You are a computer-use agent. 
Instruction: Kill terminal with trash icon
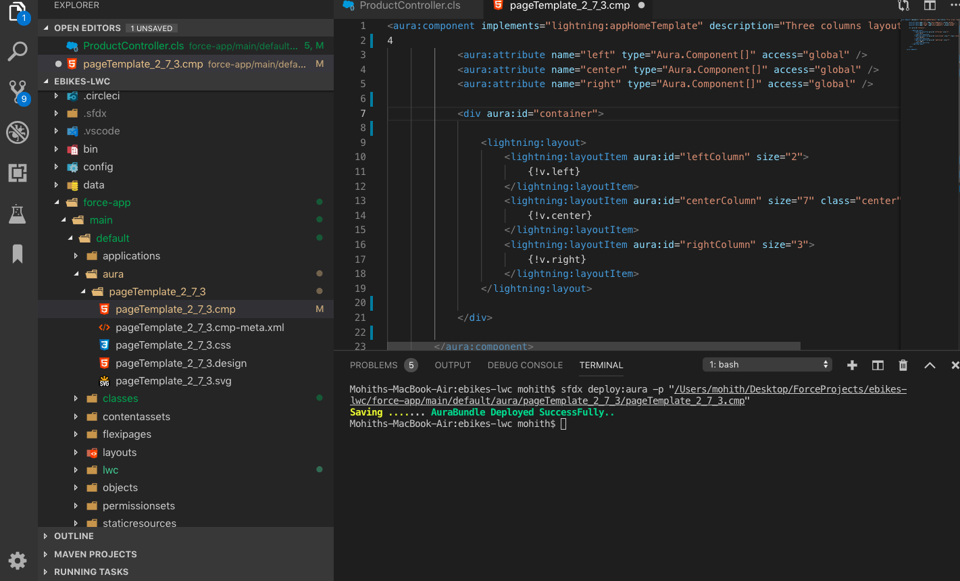click(x=903, y=365)
